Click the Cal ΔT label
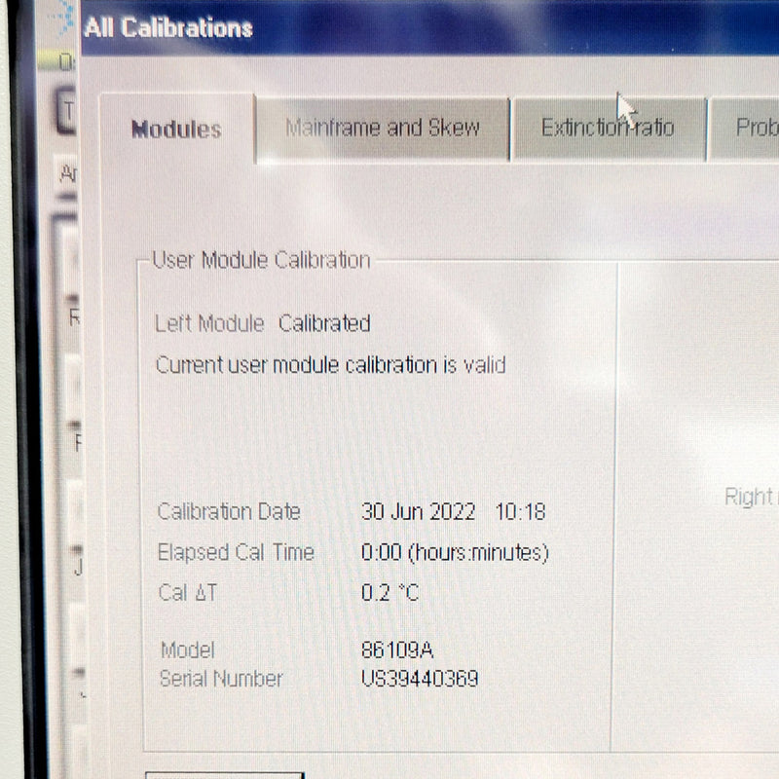Screen dimensions: 779x779 click(188, 592)
